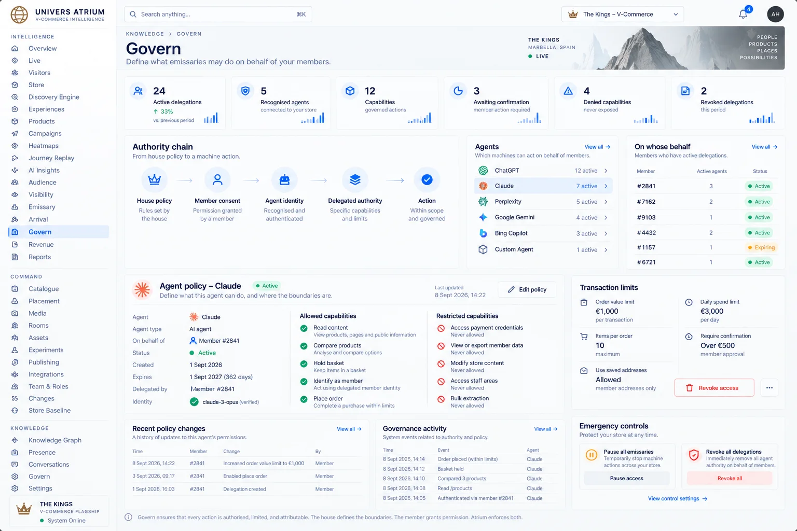Click the Order placed (within limits) event
Screen dimensions: 797x531
coord(468,459)
